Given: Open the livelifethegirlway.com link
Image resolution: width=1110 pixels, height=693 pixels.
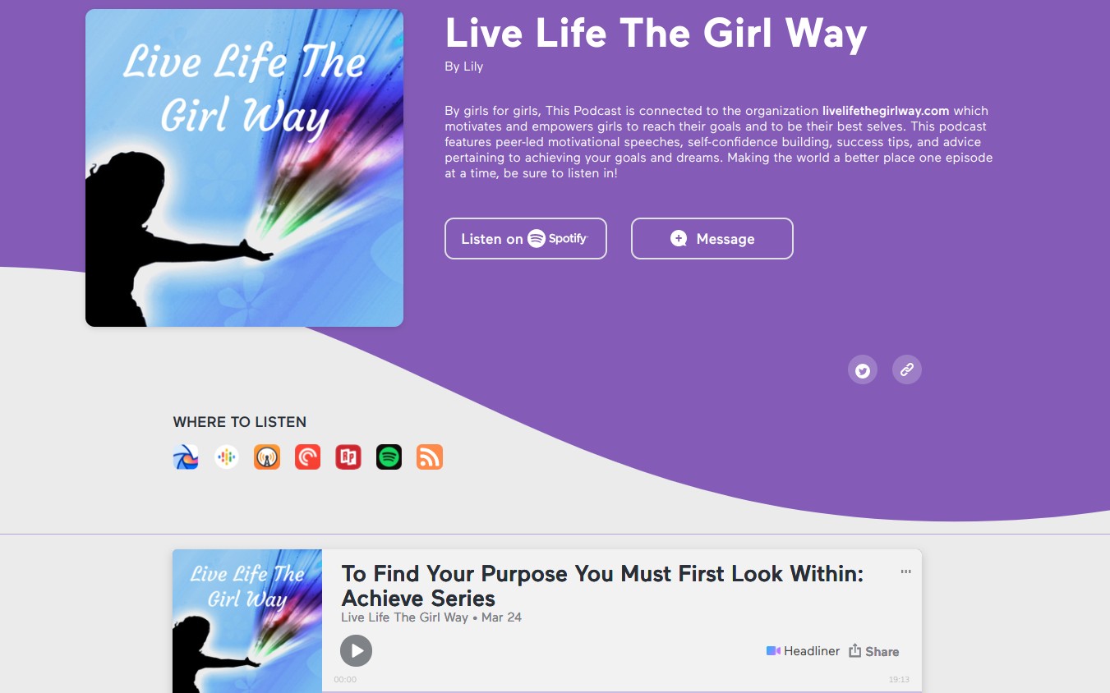Looking at the screenshot, I should 886,111.
